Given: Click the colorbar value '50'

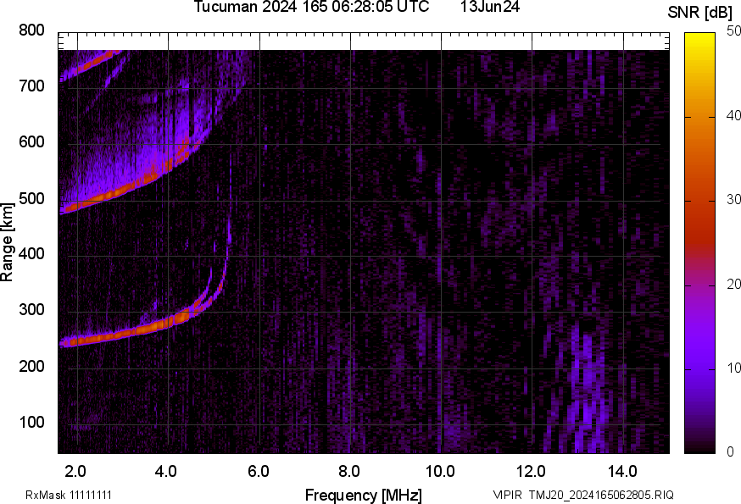Looking at the screenshot, I should pos(733,31).
